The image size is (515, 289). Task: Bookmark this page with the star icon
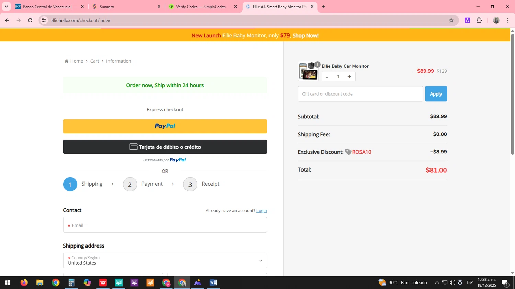pos(451,20)
